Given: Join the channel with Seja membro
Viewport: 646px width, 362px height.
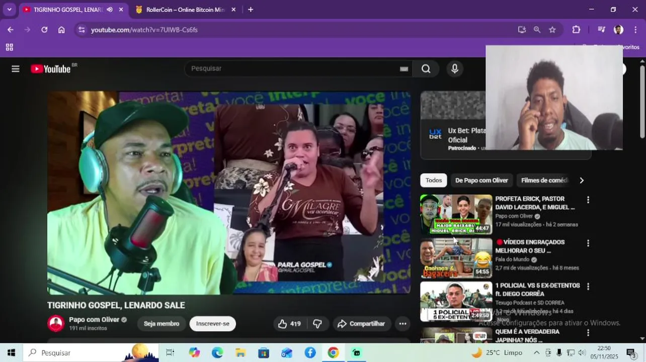Looking at the screenshot, I should 161,324.
